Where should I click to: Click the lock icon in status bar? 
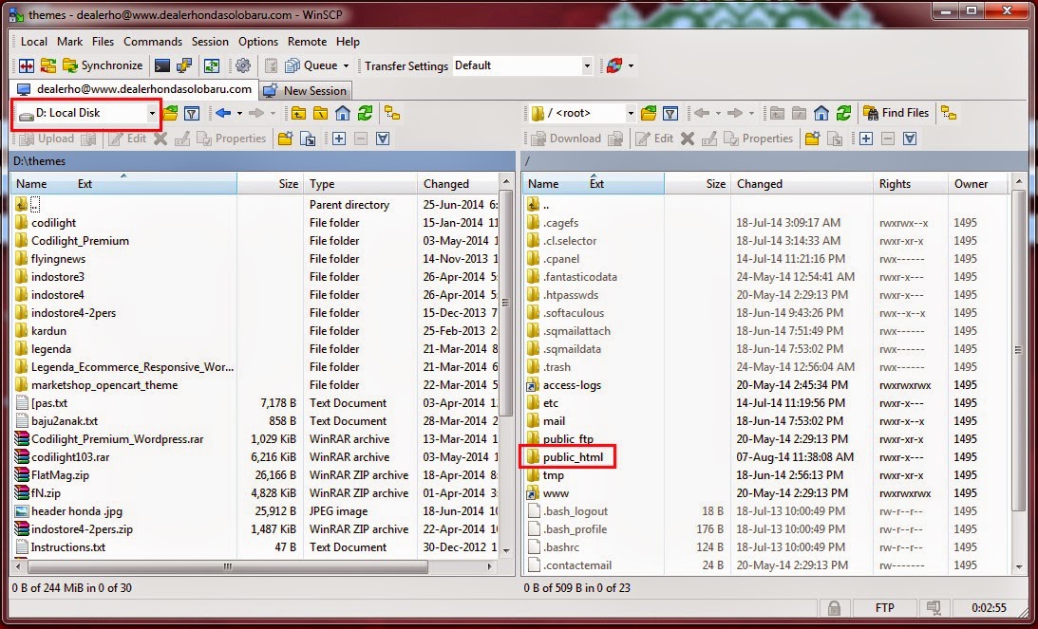pos(834,608)
